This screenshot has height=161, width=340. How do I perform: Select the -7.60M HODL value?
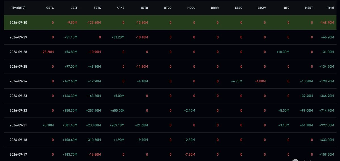pos(190,154)
